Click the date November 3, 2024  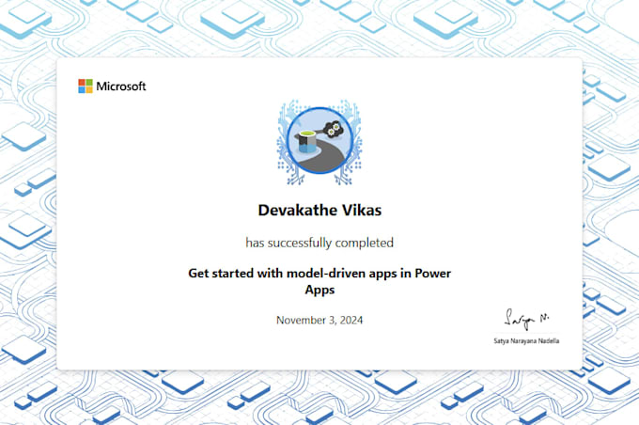point(319,321)
